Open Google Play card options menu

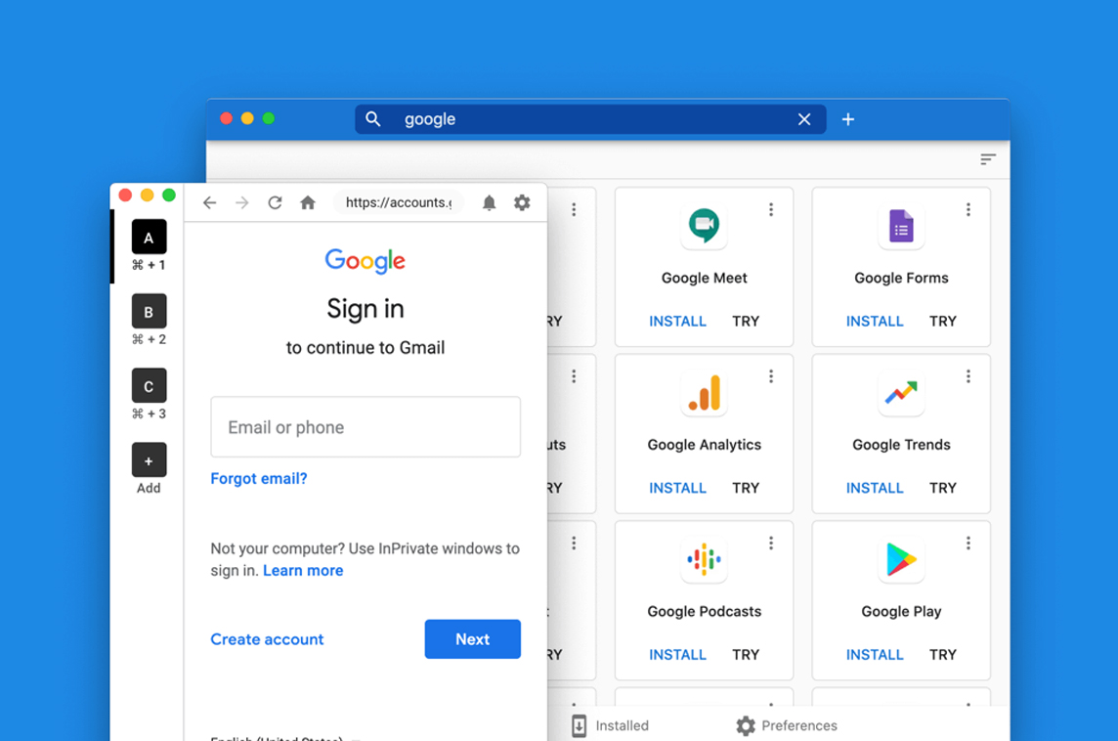tap(968, 544)
